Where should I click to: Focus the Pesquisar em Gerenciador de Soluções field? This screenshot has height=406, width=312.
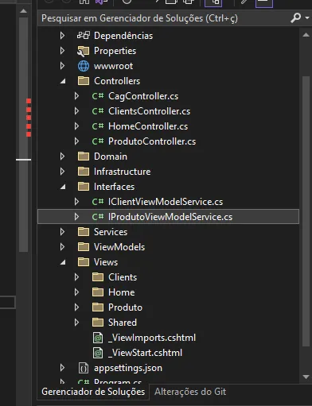click(x=163, y=18)
